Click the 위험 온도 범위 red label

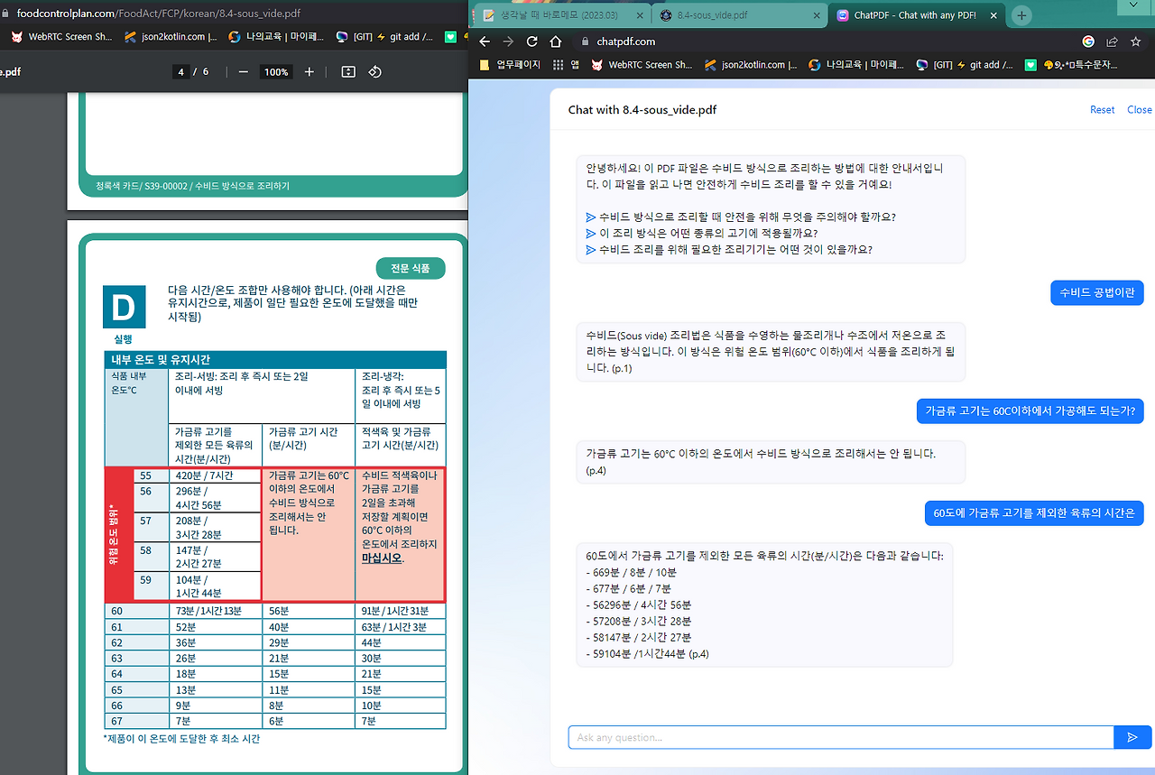pyautogui.click(x=112, y=536)
